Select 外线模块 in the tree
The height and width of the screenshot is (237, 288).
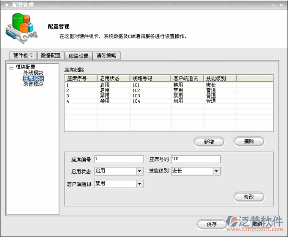tap(33, 73)
